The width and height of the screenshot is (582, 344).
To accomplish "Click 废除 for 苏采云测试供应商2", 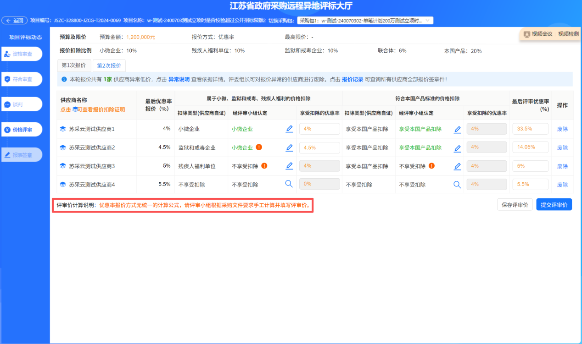I will [x=562, y=148].
